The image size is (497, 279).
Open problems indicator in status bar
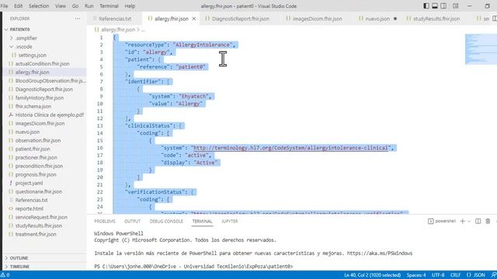tap(5, 275)
